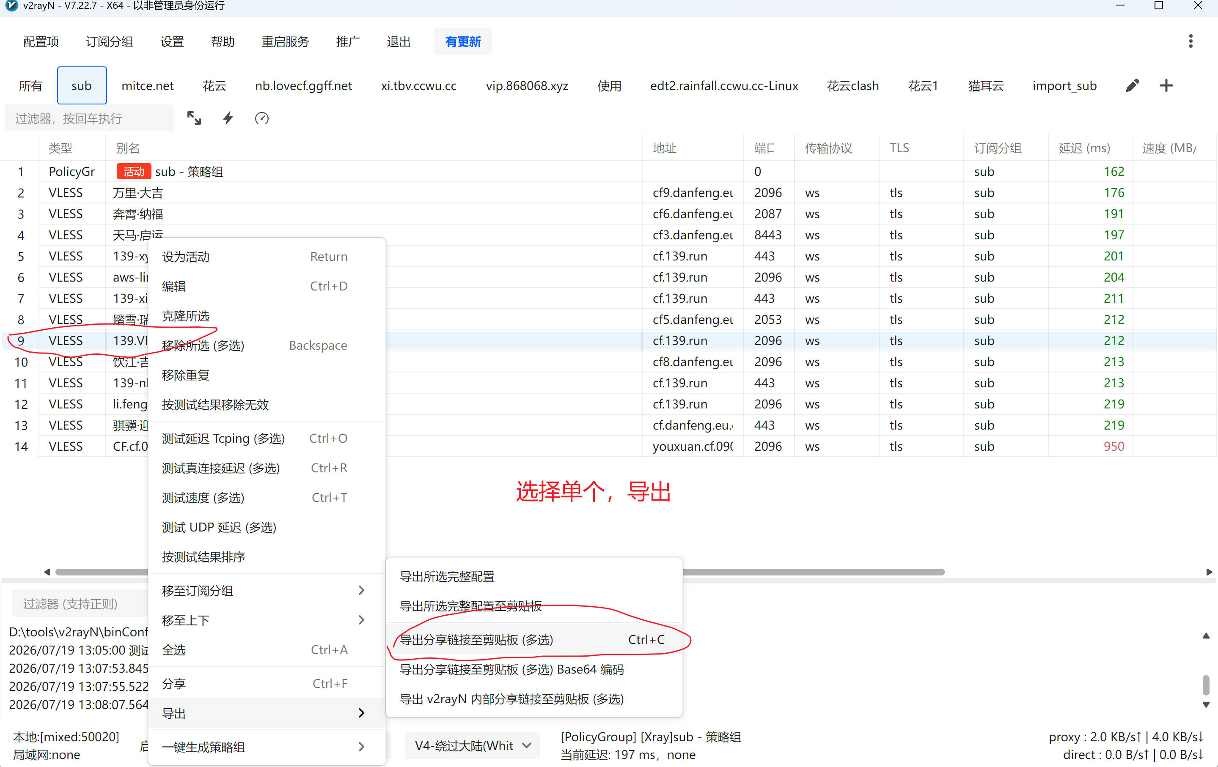The width and height of the screenshot is (1218, 767).
Task: Expand the 导出 submenu entry
Action: click(x=267, y=713)
